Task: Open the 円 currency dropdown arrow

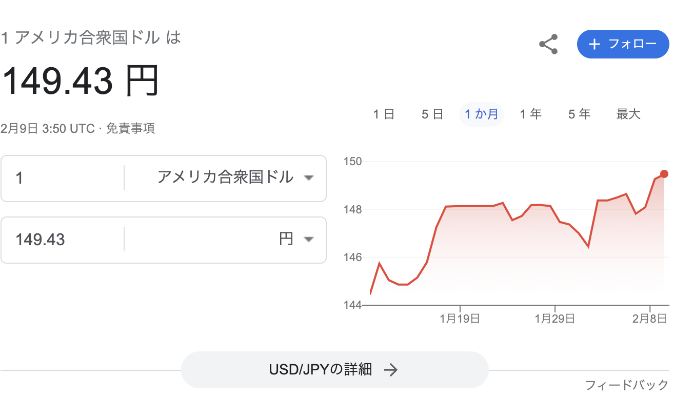Action: [308, 240]
